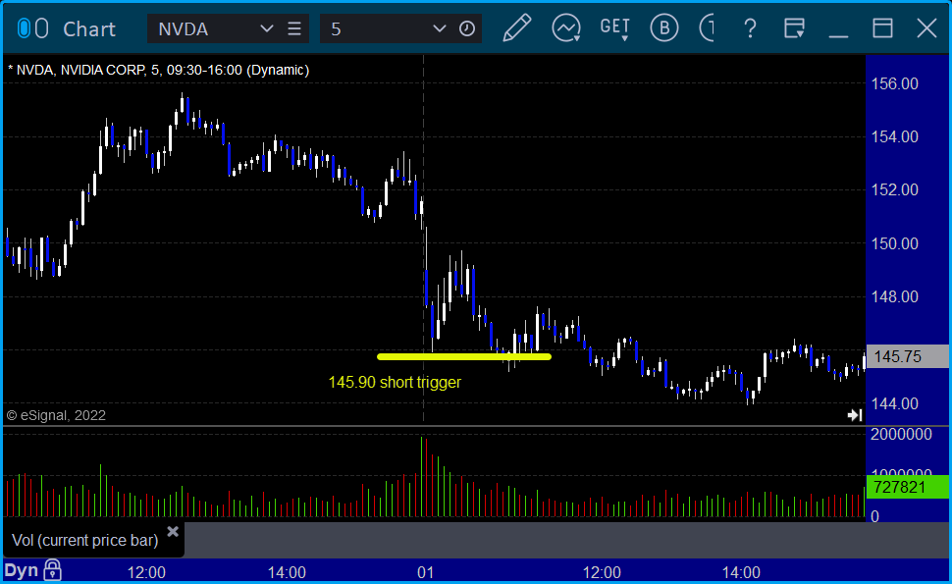This screenshot has height=584, width=952.
Task: Click the eSignal, 2022 copyright text
Action: (x=56, y=415)
